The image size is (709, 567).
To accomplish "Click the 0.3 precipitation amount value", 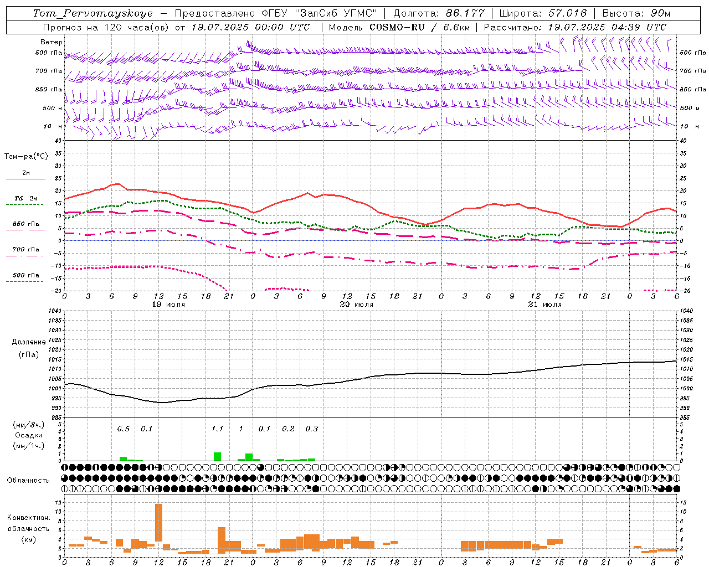I will point(312,429).
